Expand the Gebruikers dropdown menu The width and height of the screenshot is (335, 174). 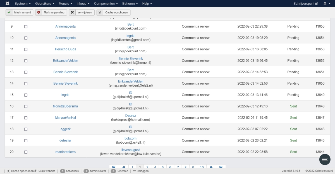45,3
